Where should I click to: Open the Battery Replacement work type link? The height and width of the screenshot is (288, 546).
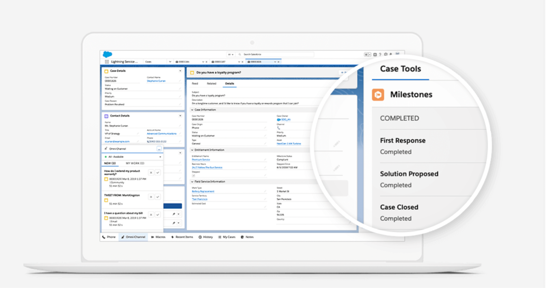point(203,191)
